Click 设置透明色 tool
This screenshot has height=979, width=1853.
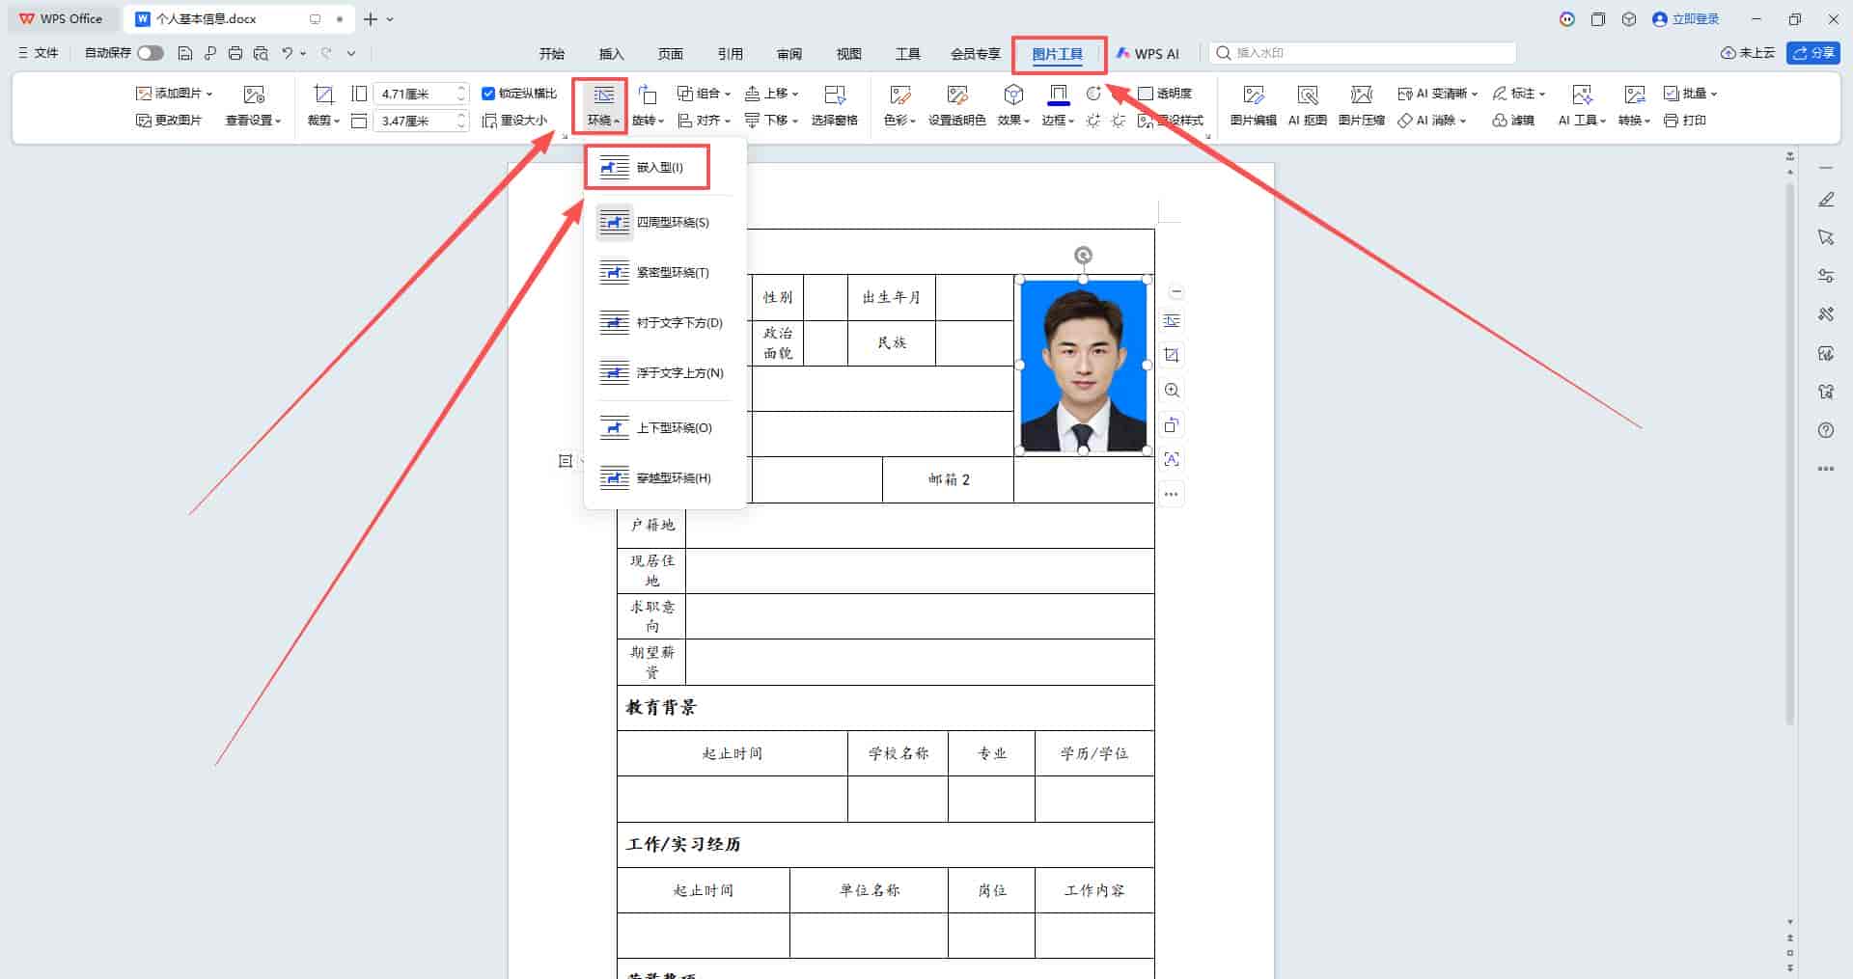pos(956,106)
